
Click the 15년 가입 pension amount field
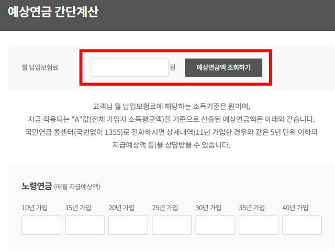tap(85, 225)
